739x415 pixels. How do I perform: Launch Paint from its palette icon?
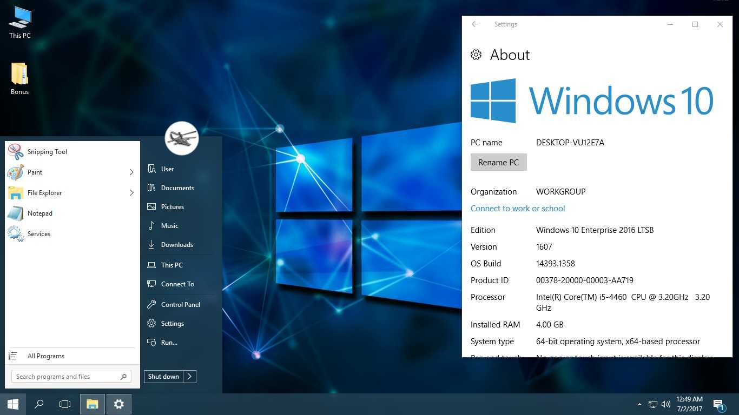coord(16,172)
